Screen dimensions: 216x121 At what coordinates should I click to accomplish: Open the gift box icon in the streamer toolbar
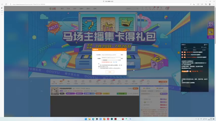[90, 81]
